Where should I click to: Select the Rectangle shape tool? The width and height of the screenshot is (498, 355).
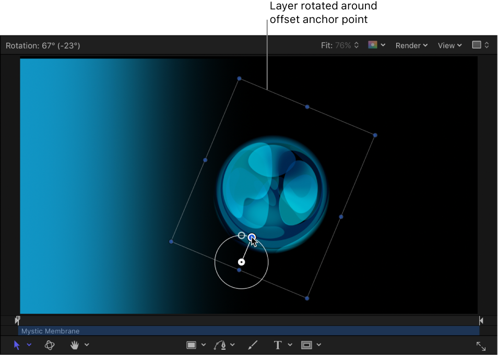191,345
